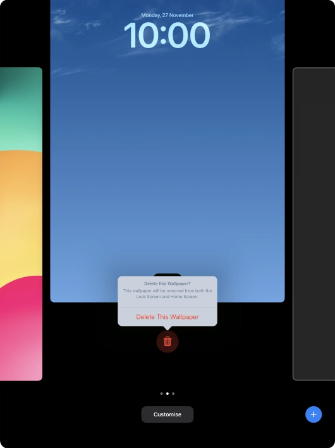Tap the red trash can icon
The image size is (335, 448).
click(167, 342)
